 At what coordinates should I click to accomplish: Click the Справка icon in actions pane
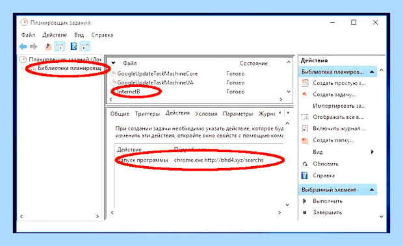pyautogui.click(x=305, y=175)
